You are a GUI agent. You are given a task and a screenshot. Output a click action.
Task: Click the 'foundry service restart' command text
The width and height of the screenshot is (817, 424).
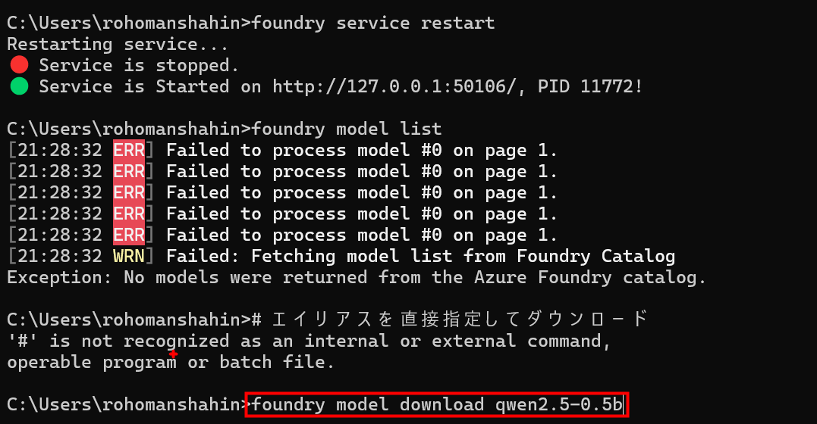pos(373,23)
